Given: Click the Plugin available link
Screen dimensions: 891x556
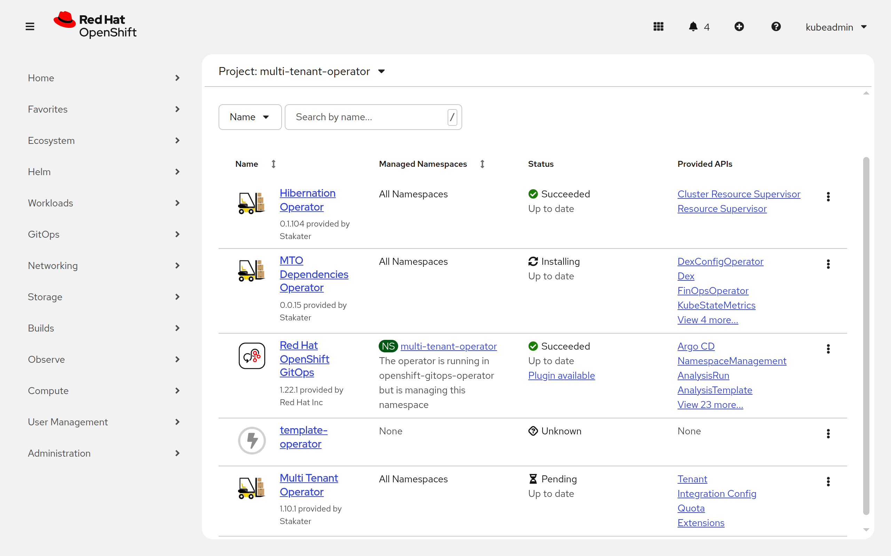Looking at the screenshot, I should [561, 375].
